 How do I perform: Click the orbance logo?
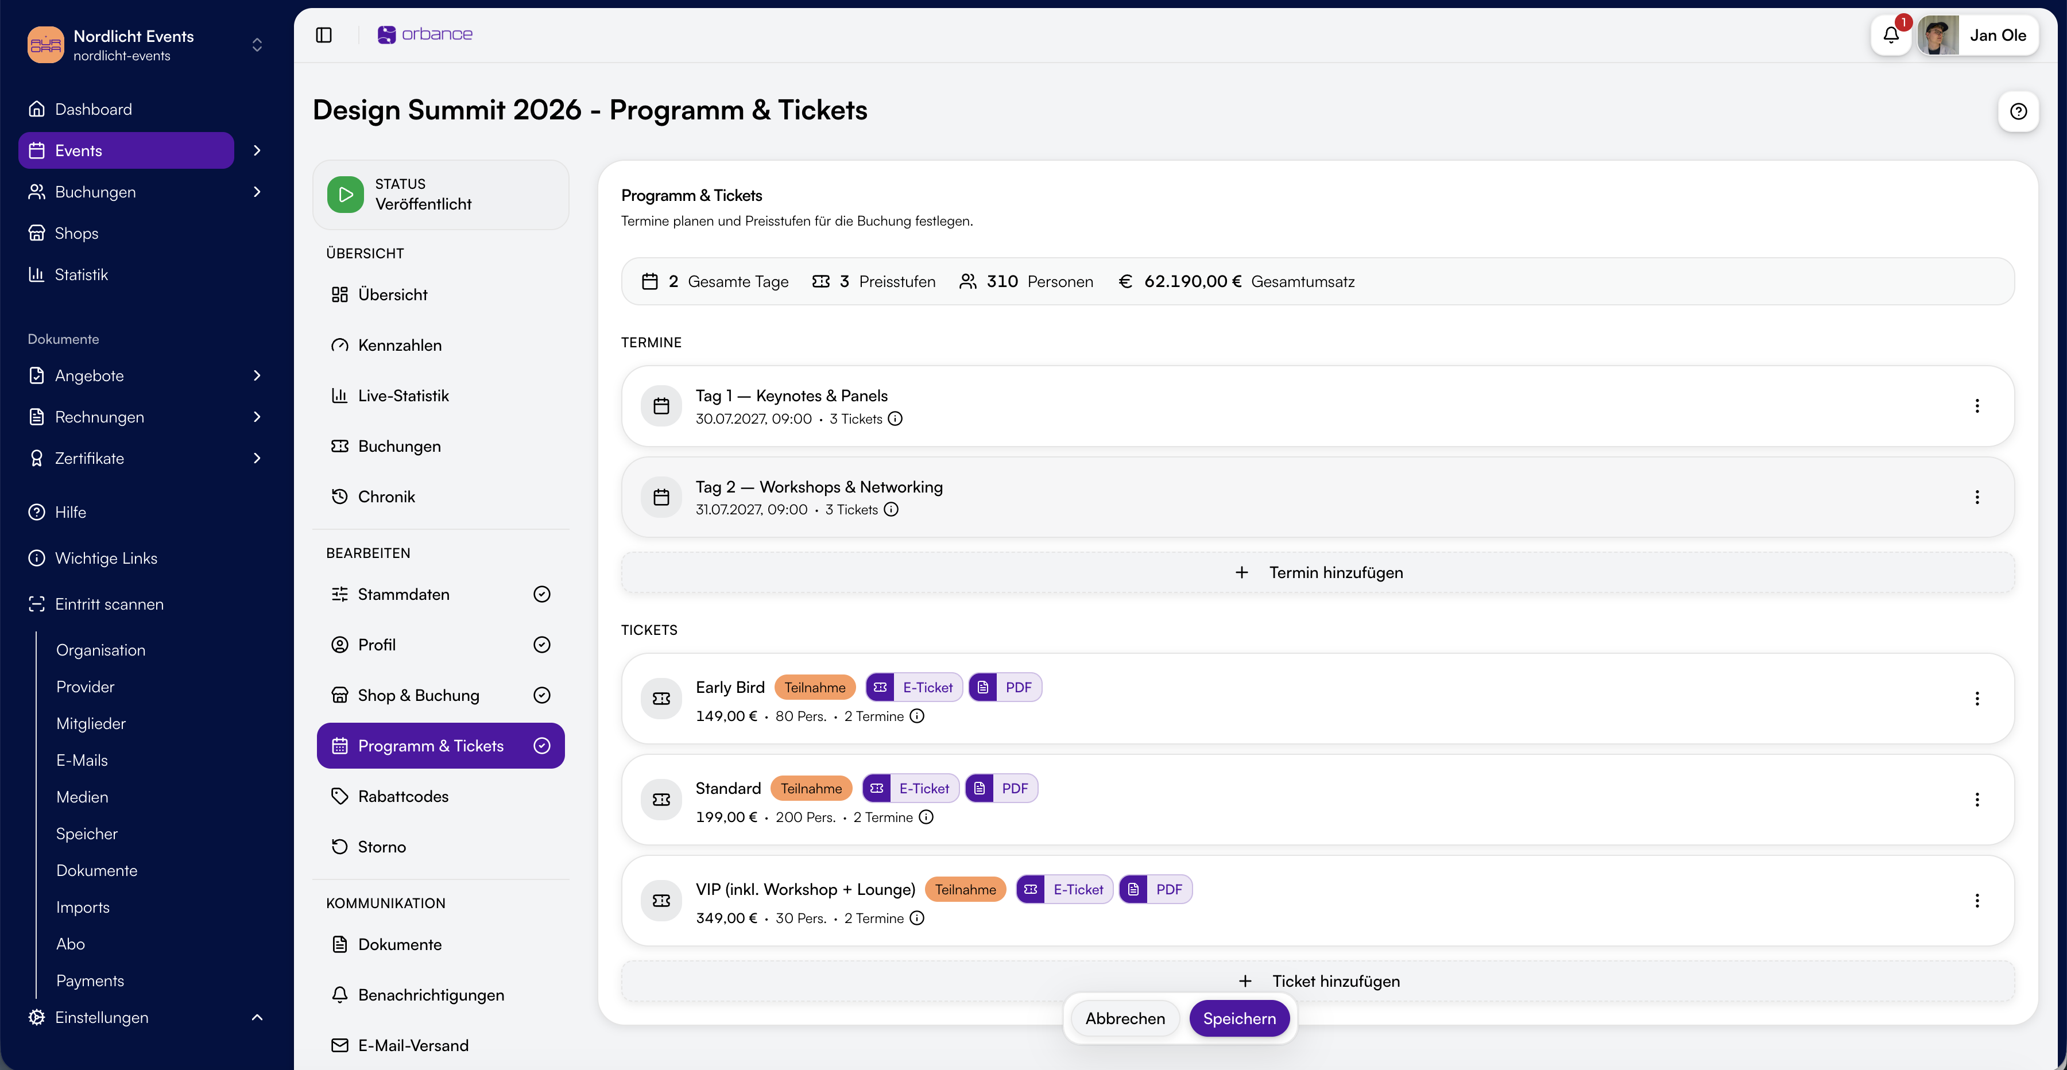(x=425, y=34)
